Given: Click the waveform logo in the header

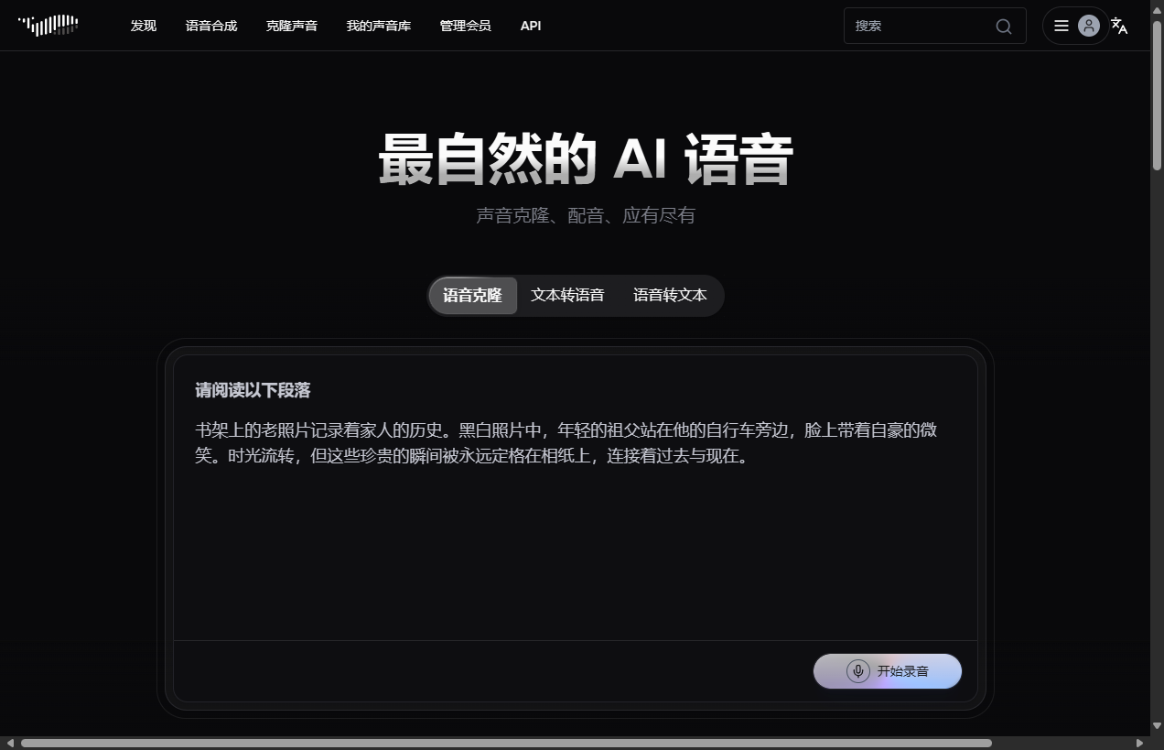Looking at the screenshot, I should click(48, 26).
